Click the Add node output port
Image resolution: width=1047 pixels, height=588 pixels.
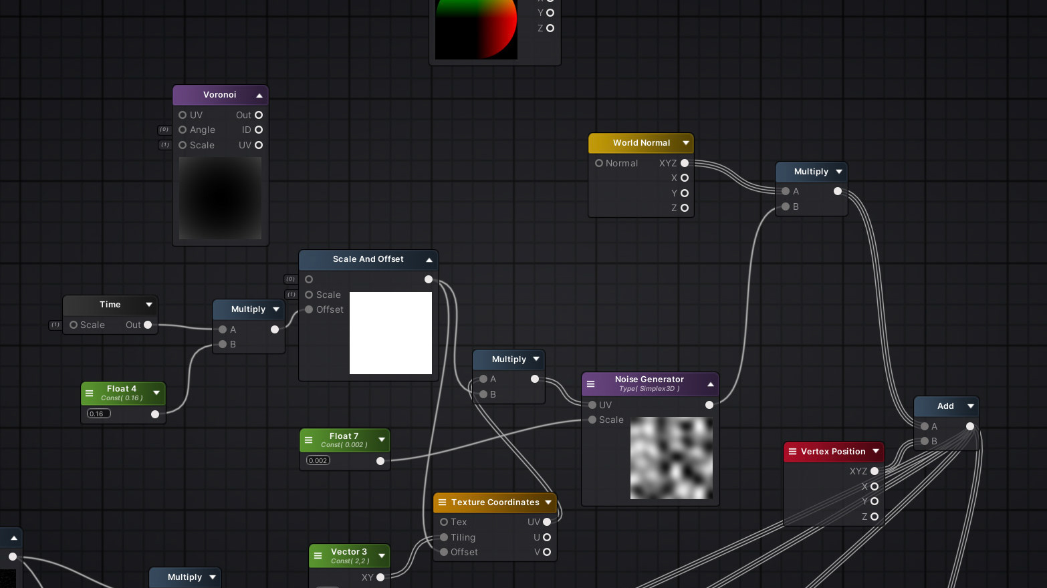(970, 426)
